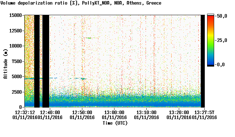Image resolution: width=235 pixels, height=137 pixels.
Task: Click the 10000 altitude tick label
Action: 16,46
